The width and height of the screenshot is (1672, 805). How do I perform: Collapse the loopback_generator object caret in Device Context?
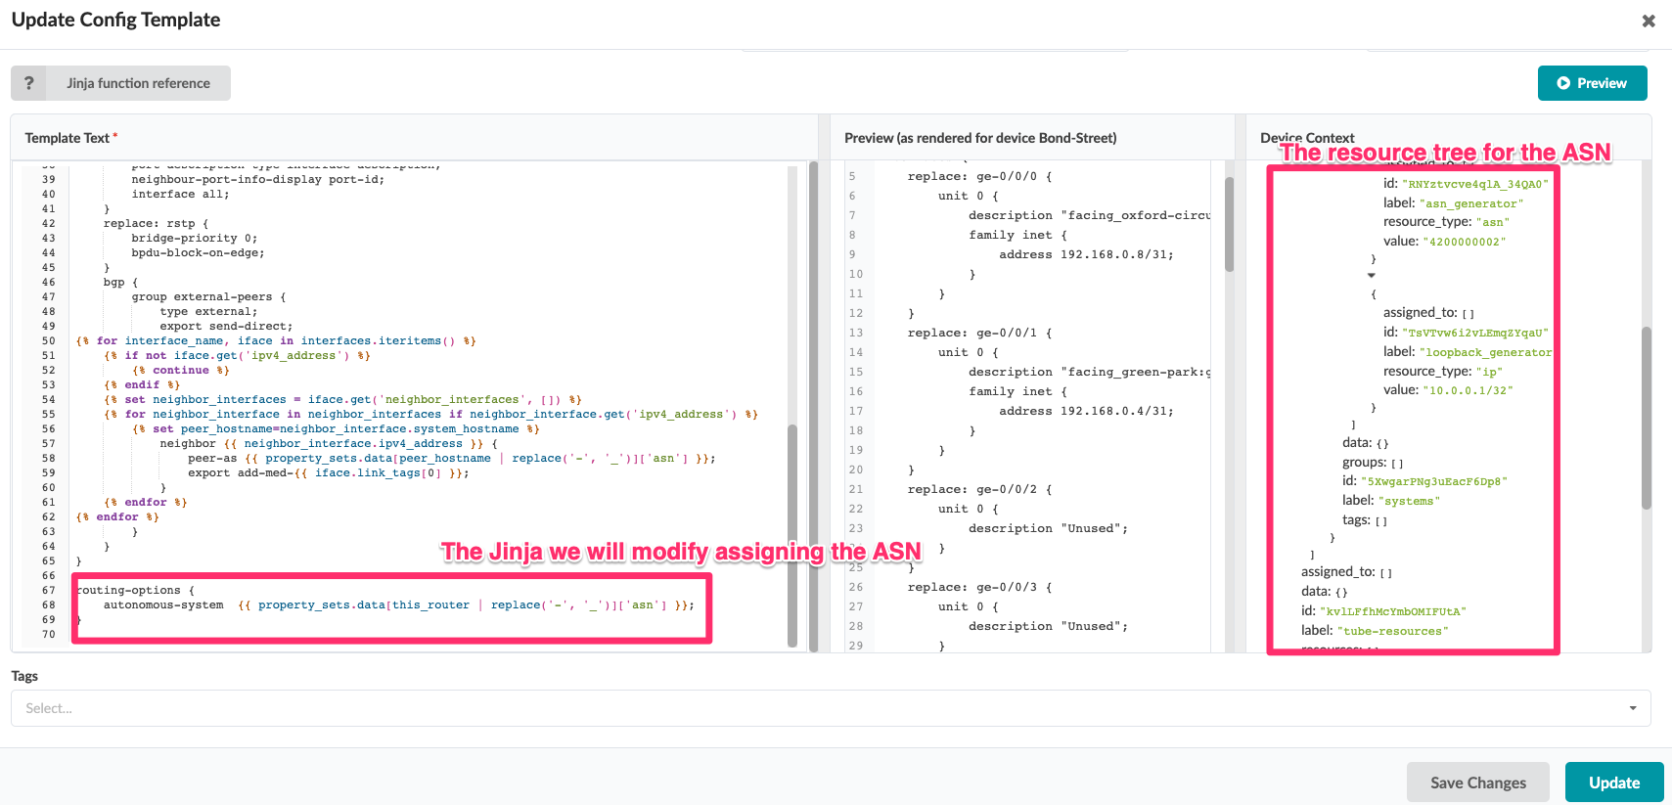[1371, 276]
